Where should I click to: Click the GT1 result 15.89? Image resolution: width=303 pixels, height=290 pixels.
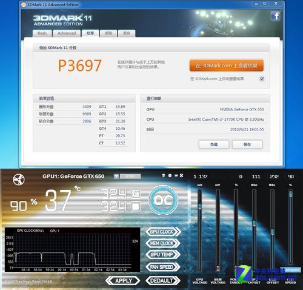(x=120, y=107)
